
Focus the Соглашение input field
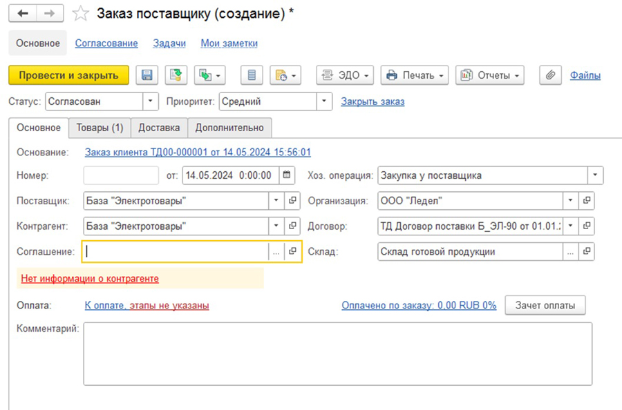[x=175, y=252]
